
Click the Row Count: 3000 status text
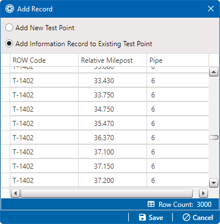pyautogui.click(x=185, y=205)
